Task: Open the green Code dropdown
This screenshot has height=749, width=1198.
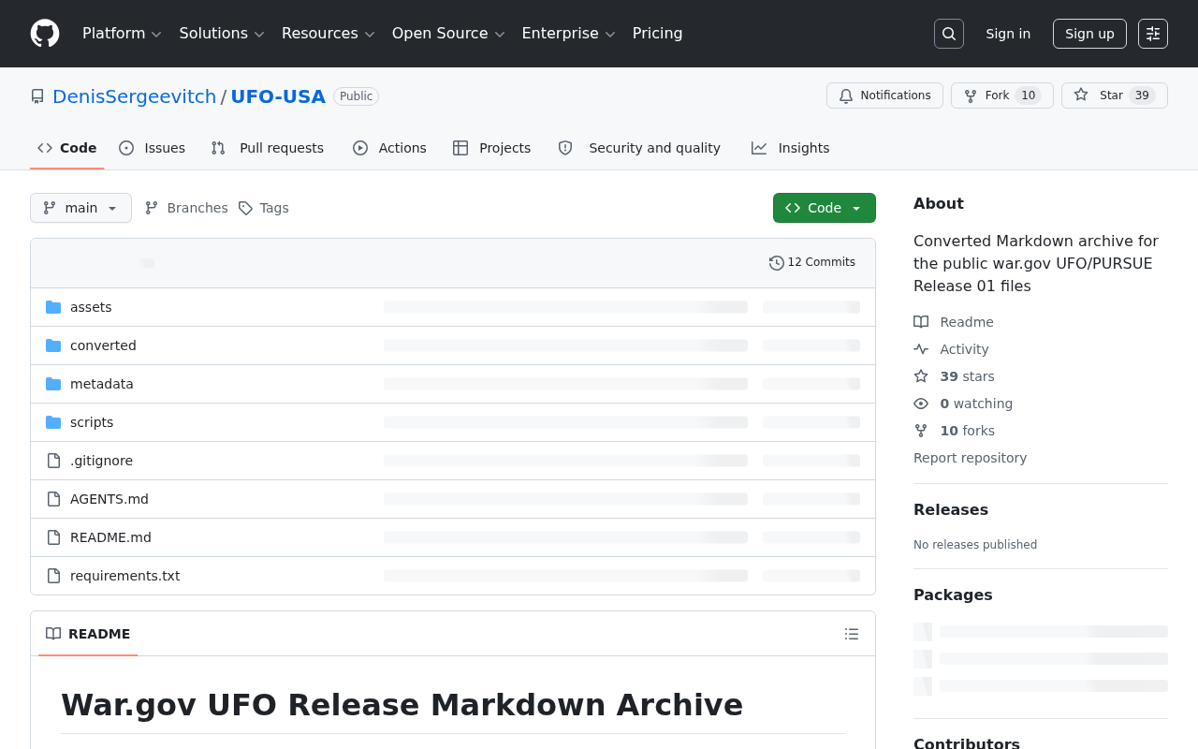Action: click(825, 208)
